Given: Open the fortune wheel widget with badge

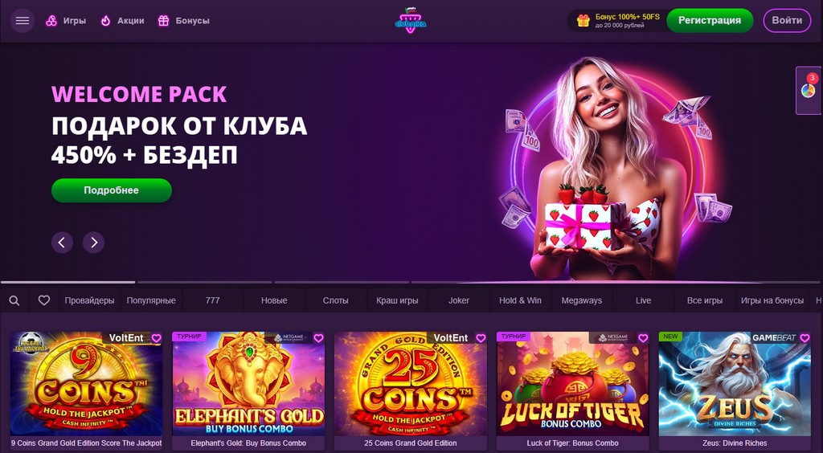Looking at the screenshot, I should [809, 90].
